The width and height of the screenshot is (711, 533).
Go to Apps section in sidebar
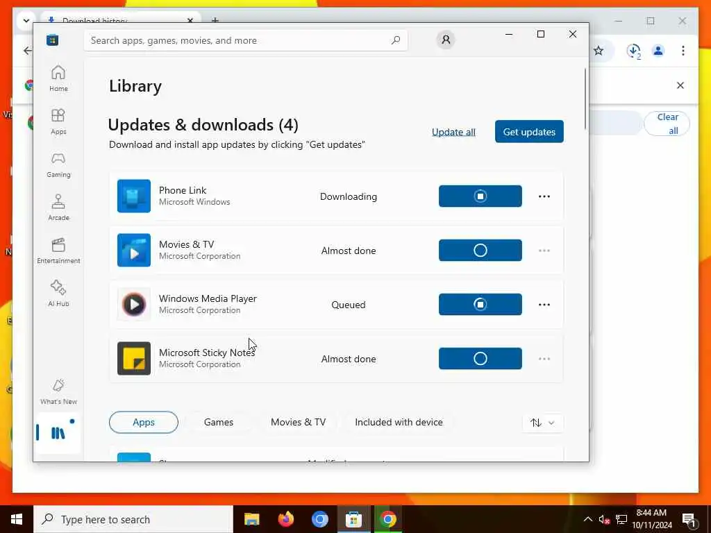[x=58, y=121]
